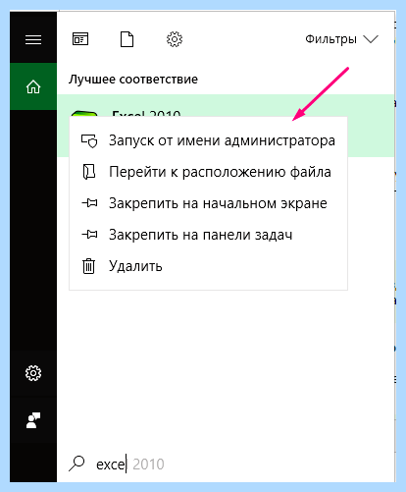The width and height of the screenshot is (406, 492).
Task: Expand the Фильтры dropdown
Action: click(341, 39)
